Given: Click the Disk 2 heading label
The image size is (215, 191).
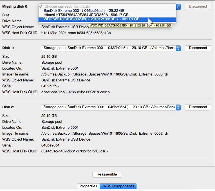Looking at the screenshot, I should (8, 107).
